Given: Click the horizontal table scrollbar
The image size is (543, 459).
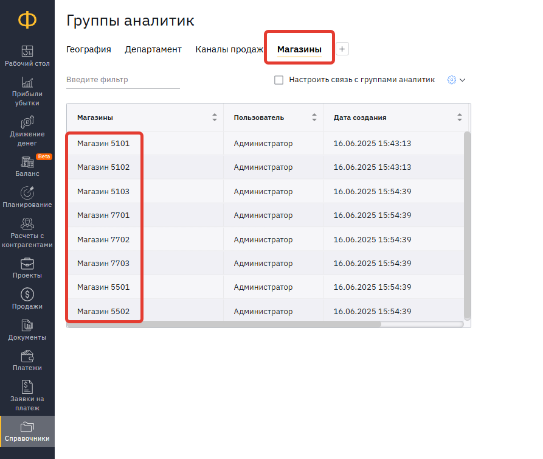Looking at the screenshot, I should 224,324.
